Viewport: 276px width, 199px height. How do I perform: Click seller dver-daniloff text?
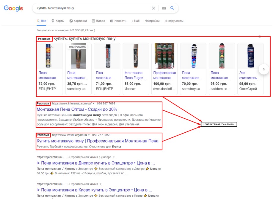click(x=164, y=89)
